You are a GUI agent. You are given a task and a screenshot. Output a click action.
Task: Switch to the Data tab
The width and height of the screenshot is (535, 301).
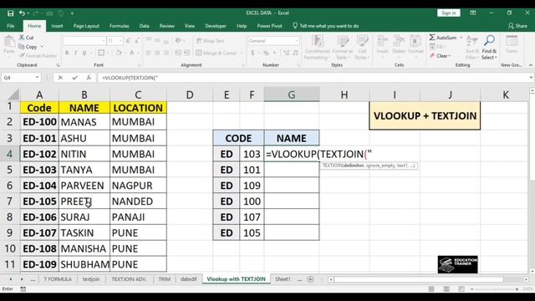coord(144,26)
